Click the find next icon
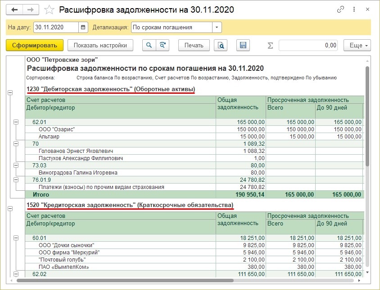 pos(163,45)
